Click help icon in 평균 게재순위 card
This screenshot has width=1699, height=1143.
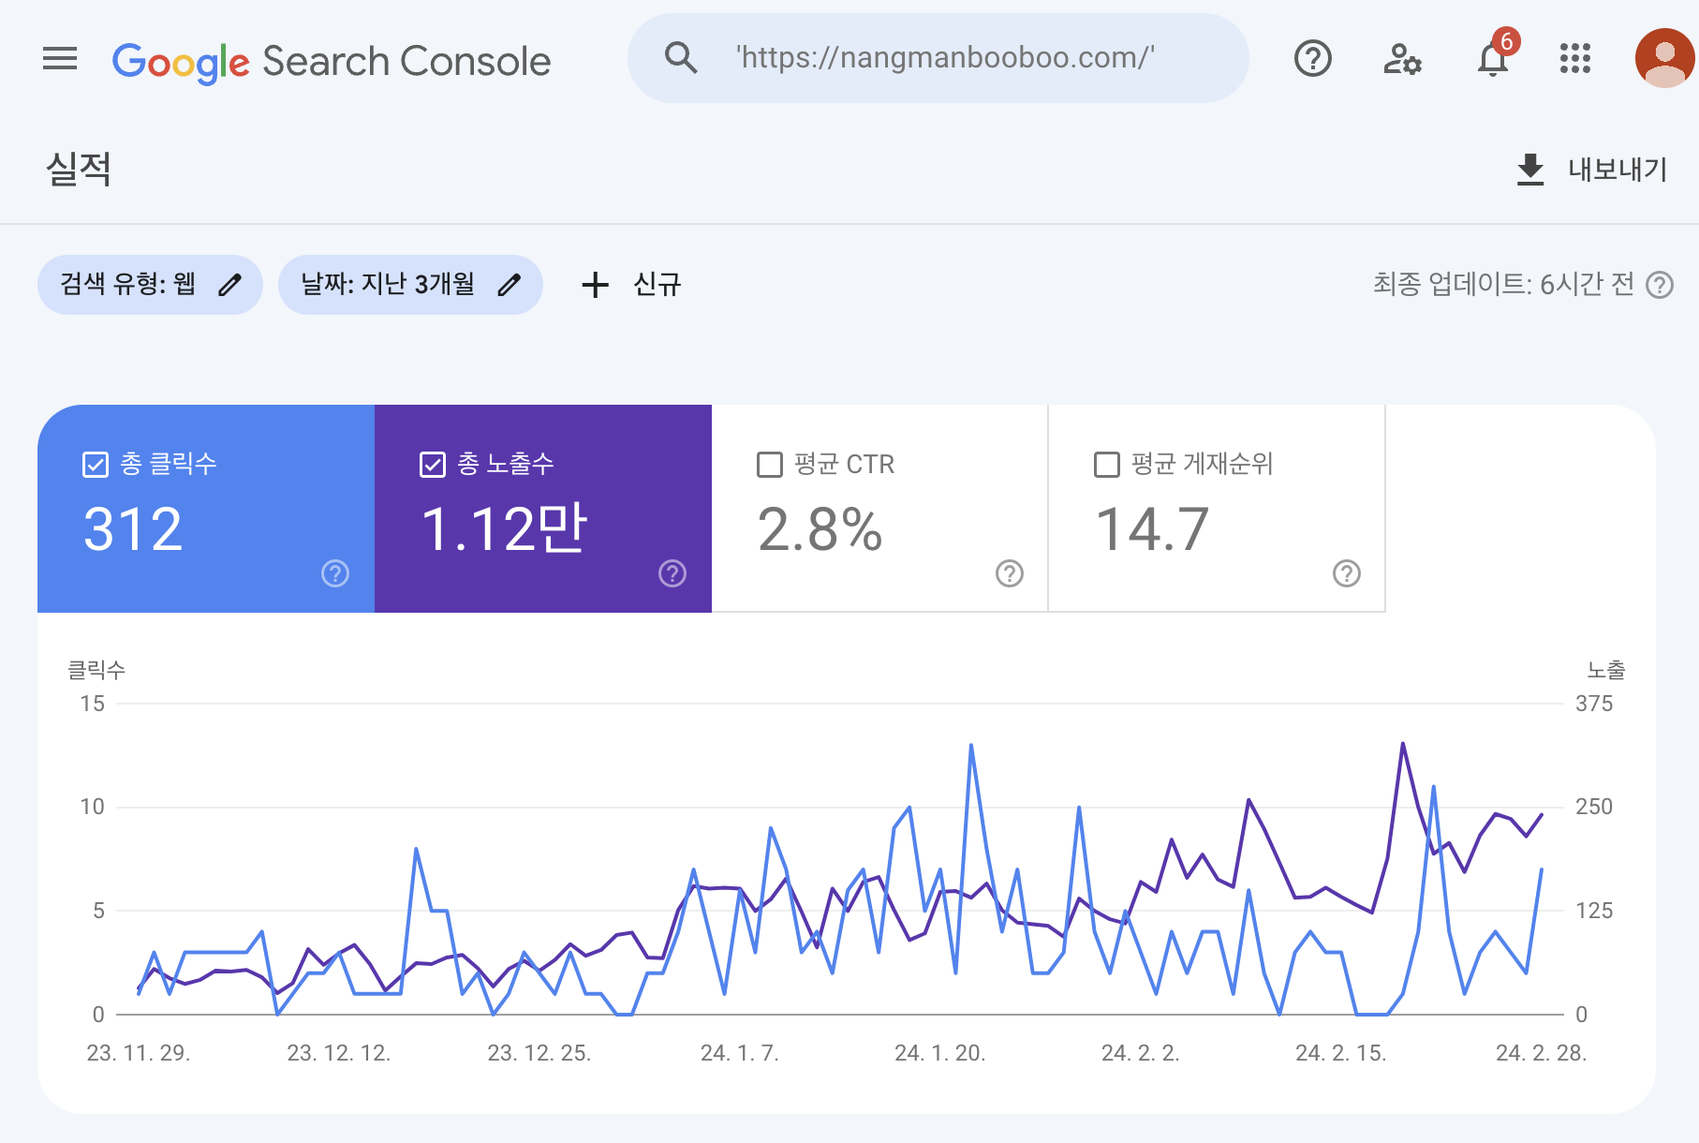(x=1347, y=573)
